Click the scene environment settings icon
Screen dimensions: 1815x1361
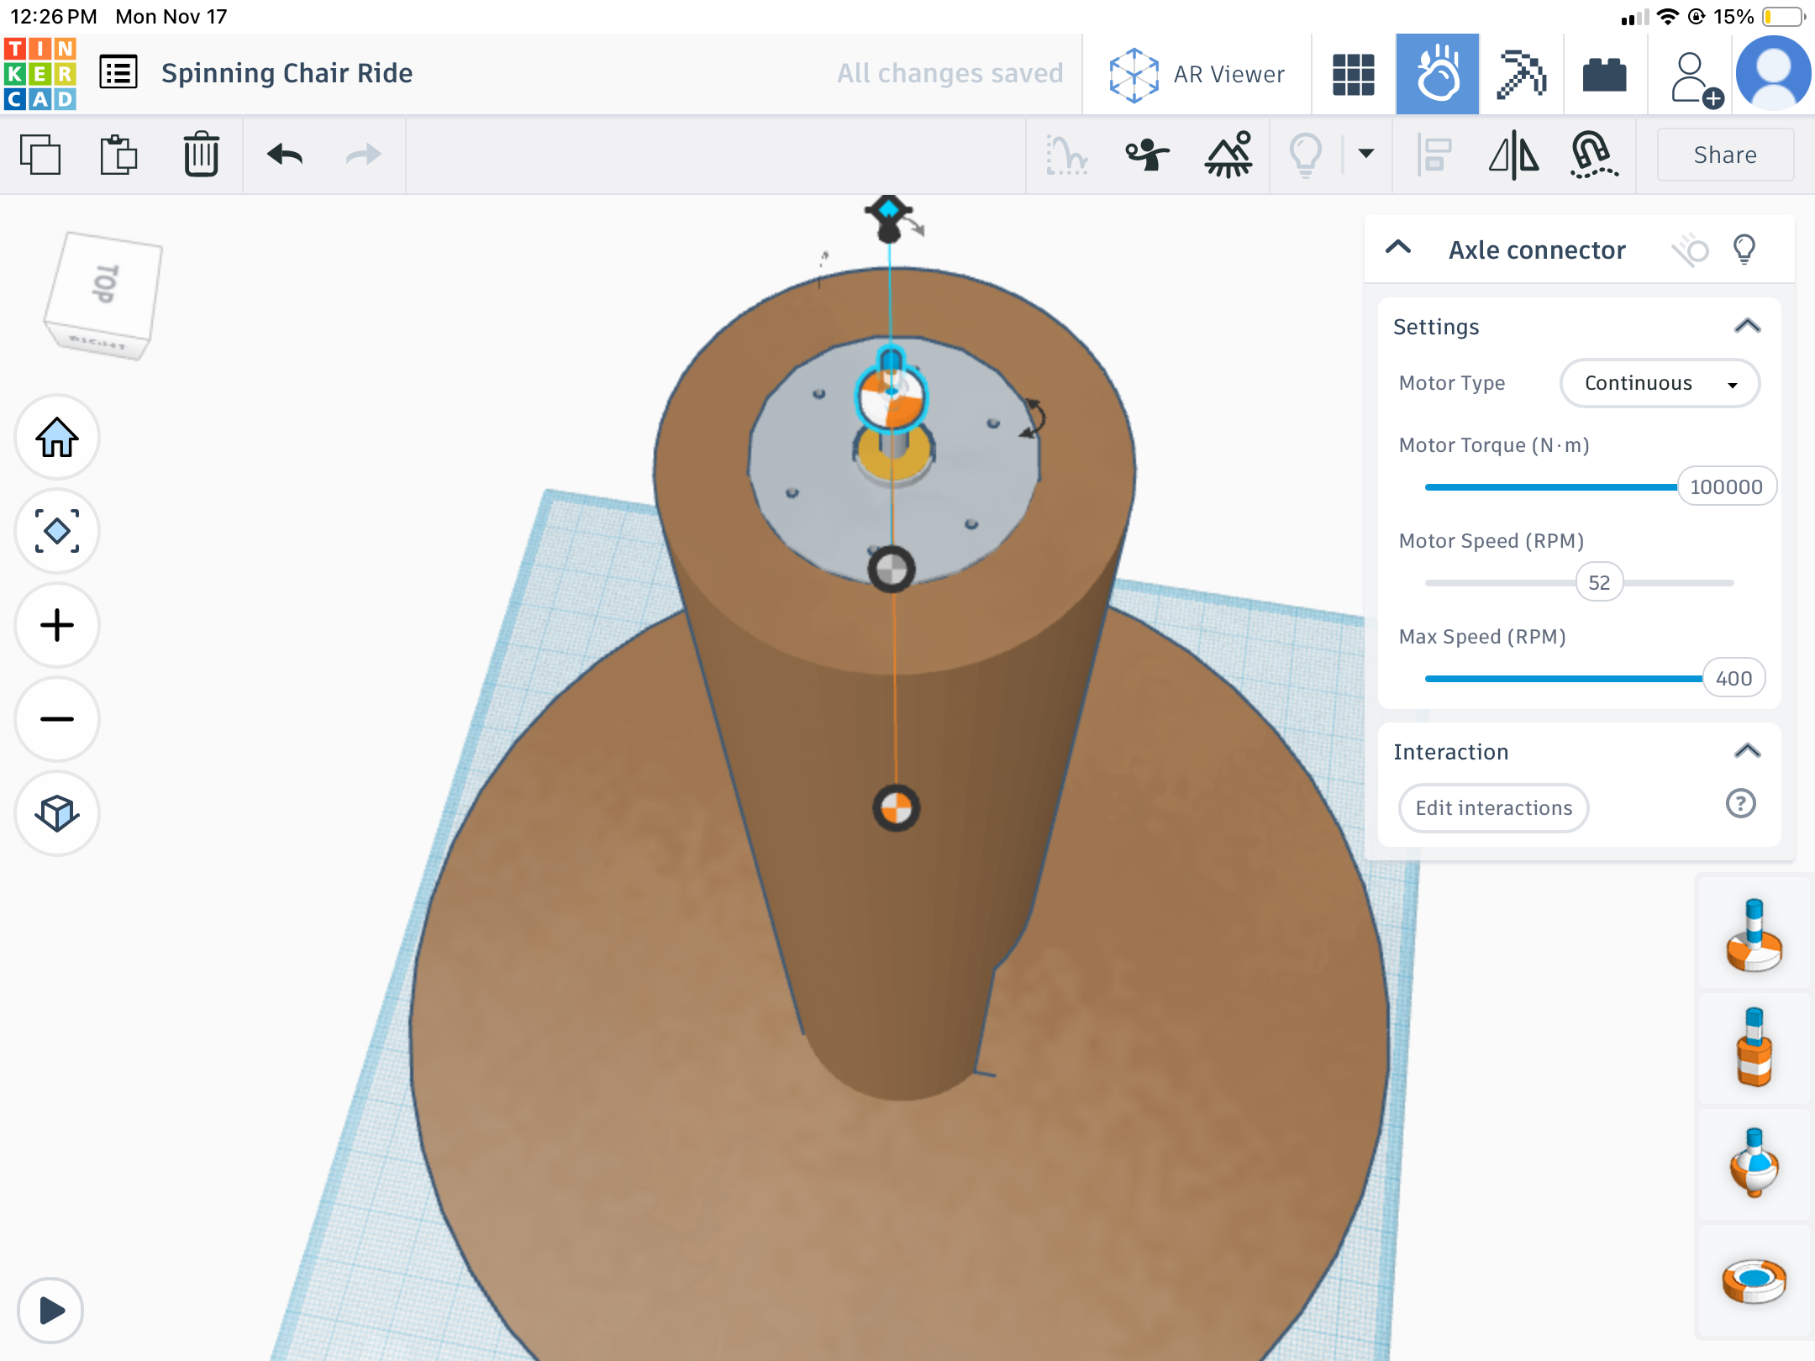pyautogui.click(x=1228, y=155)
